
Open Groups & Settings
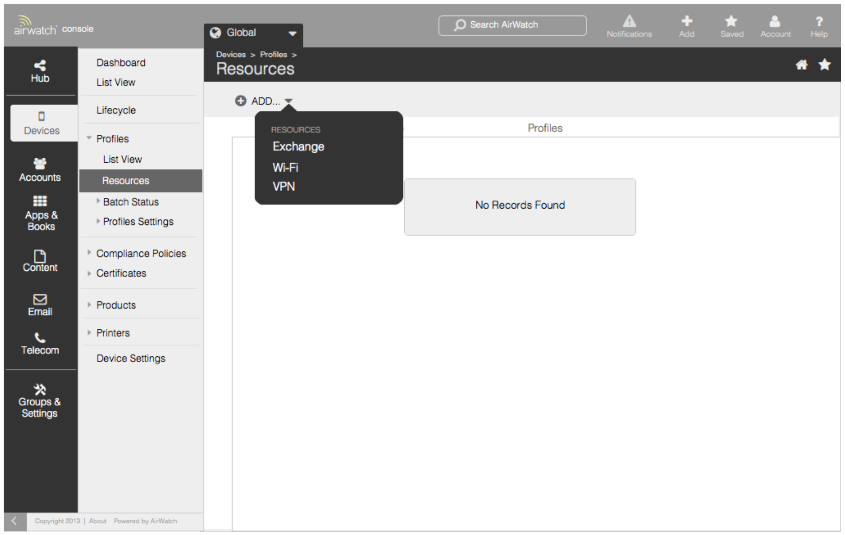(40, 401)
